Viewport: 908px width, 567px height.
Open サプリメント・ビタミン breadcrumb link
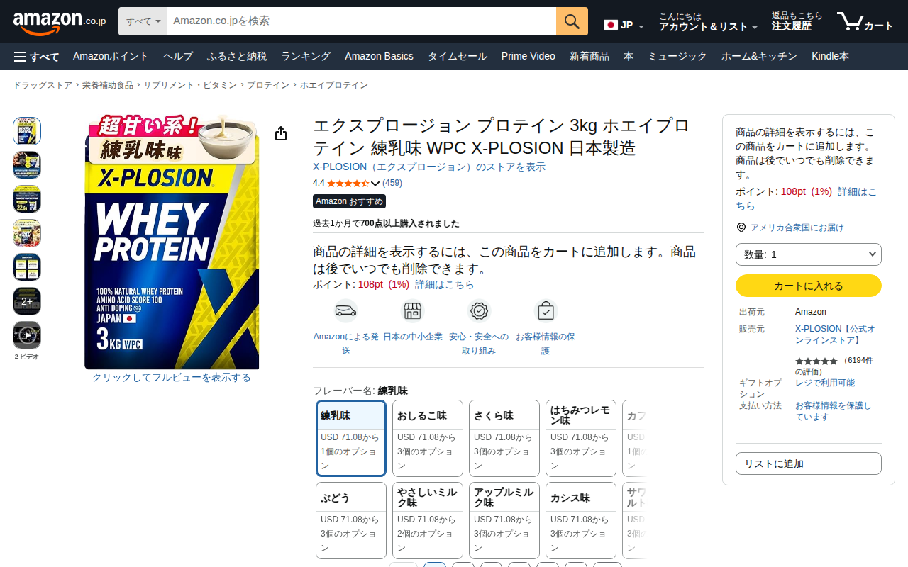tap(190, 85)
